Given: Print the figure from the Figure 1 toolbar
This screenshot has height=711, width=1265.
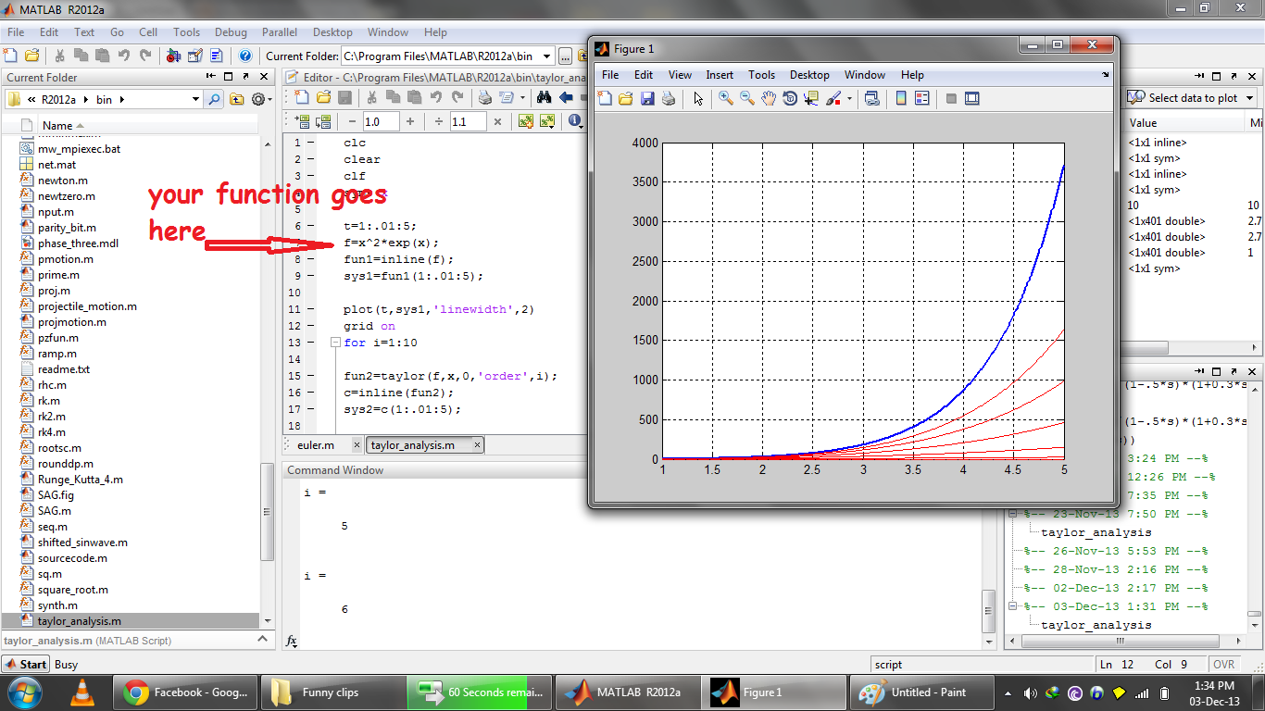Looking at the screenshot, I should (668, 98).
